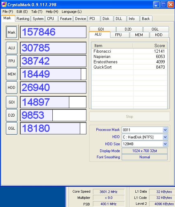175x207 pixels.
Task: Expand the HDD Size dropdown
Action: coord(165,144)
